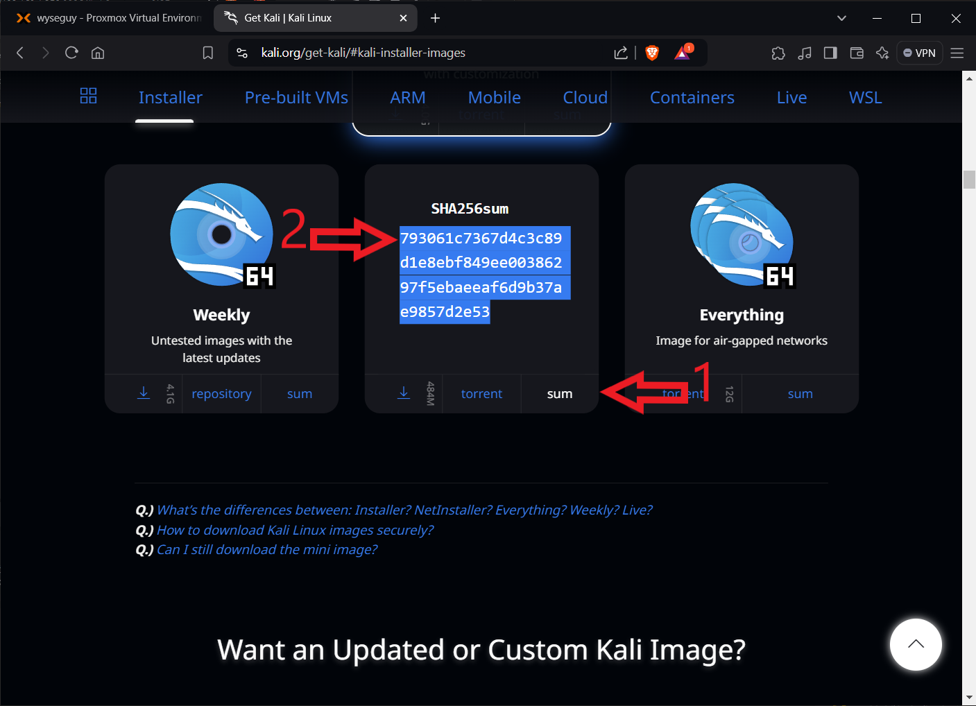Switch to the Proxmox Virtual Environment tab
The image size is (976, 706).
coord(108,18)
